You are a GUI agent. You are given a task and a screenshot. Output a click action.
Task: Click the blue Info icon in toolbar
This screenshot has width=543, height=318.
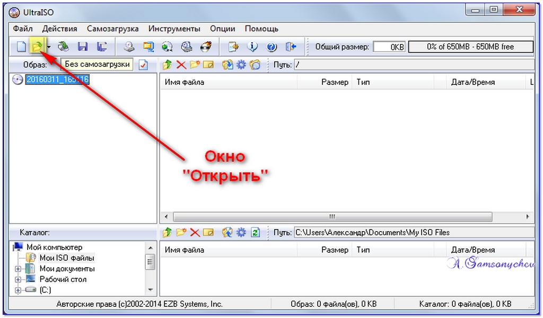[x=252, y=46]
